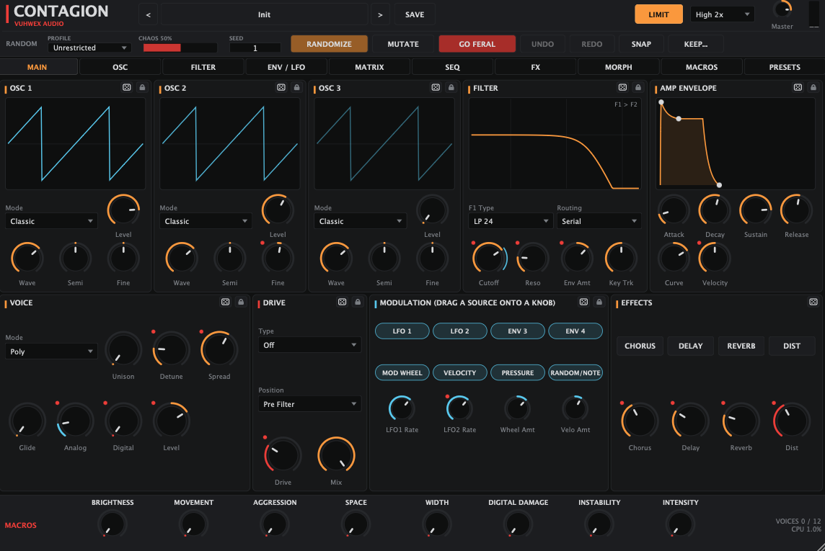
Task: Click the amp Release knob
Action: coord(797,210)
